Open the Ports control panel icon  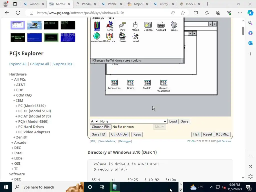pos(122,26)
